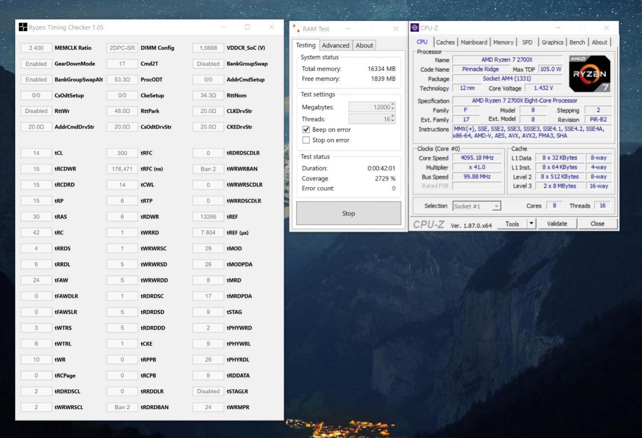This screenshot has width=642, height=438.
Task: Click the tRC value field 42
Action: 36,232
